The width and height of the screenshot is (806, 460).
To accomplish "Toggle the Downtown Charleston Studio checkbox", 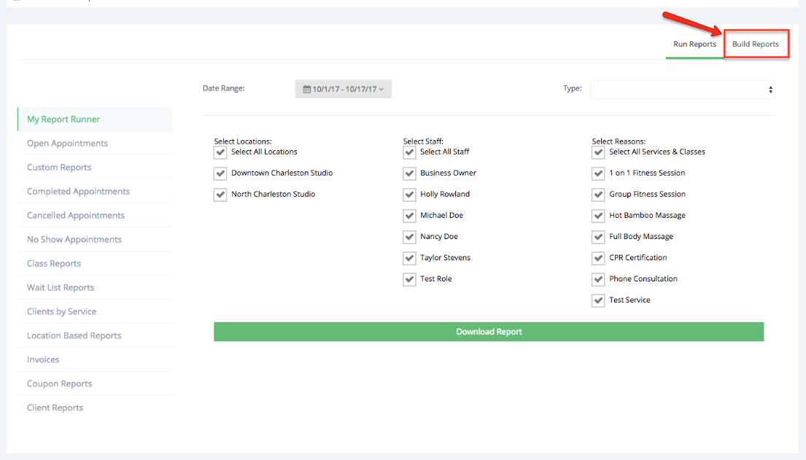I will click(220, 174).
